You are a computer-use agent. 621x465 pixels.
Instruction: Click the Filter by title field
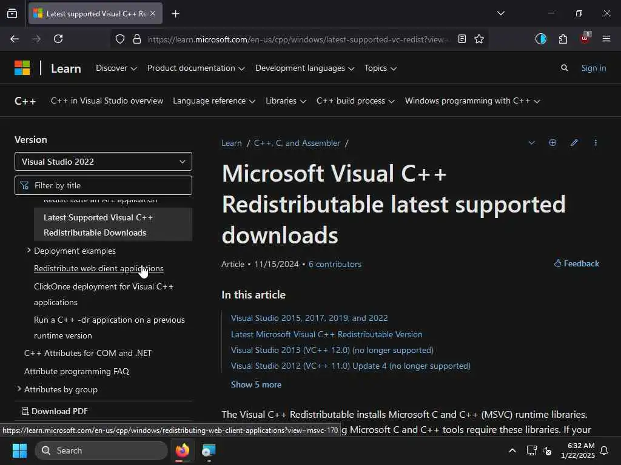click(103, 185)
